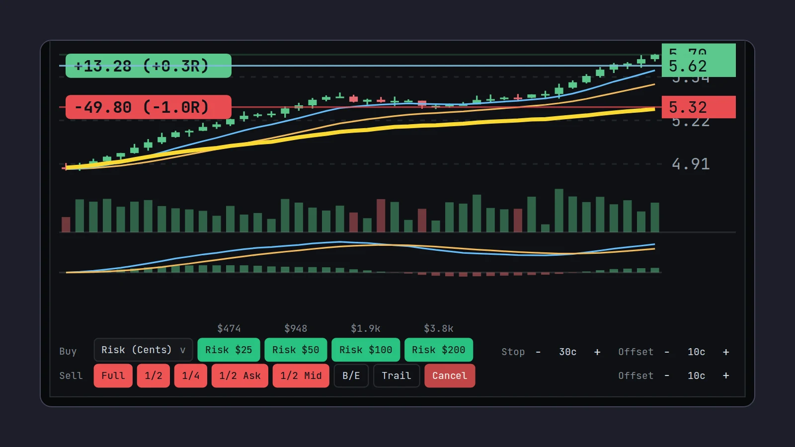This screenshot has height=447, width=795.
Task: Click the $948 position size label
Action: coord(296,328)
